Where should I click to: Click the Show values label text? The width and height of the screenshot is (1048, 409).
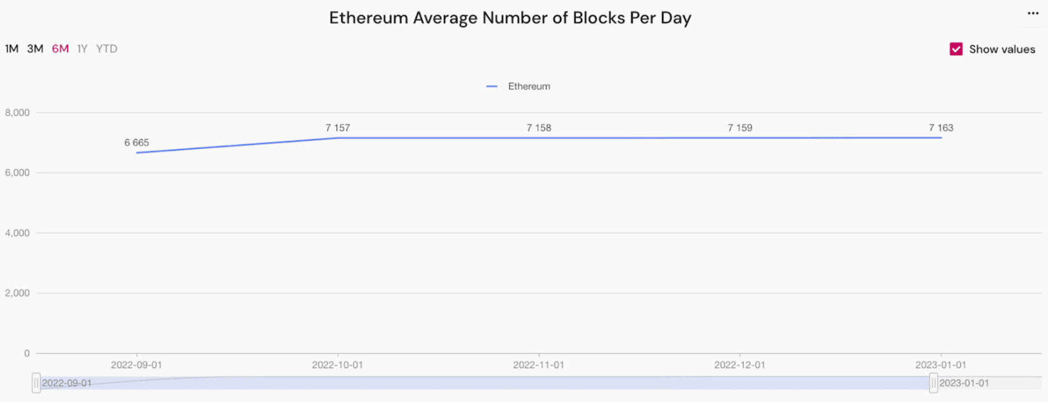(x=1002, y=49)
